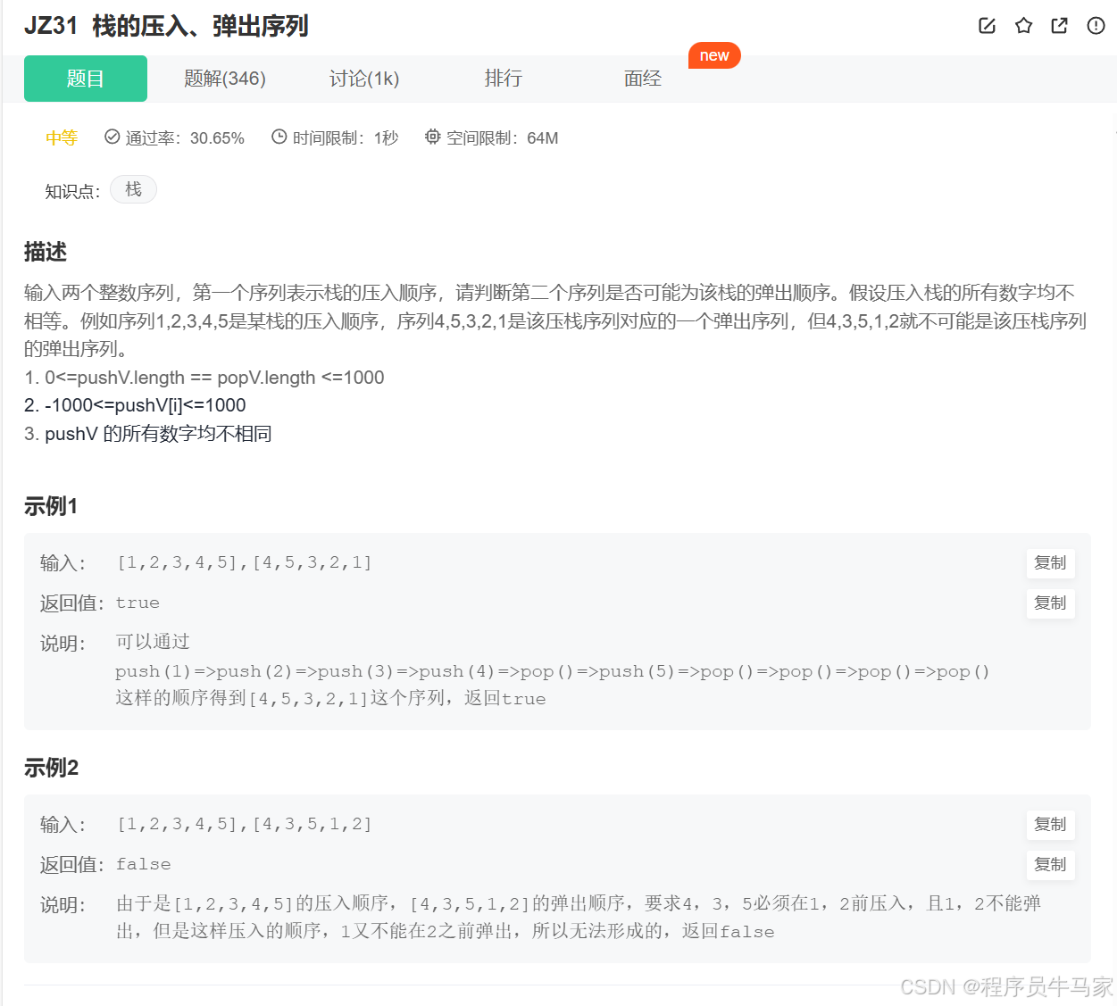The width and height of the screenshot is (1117, 1006).
Task: Click input text [1,2,3,4,5],[4,3,5,1,2]
Action: (x=244, y=824)
